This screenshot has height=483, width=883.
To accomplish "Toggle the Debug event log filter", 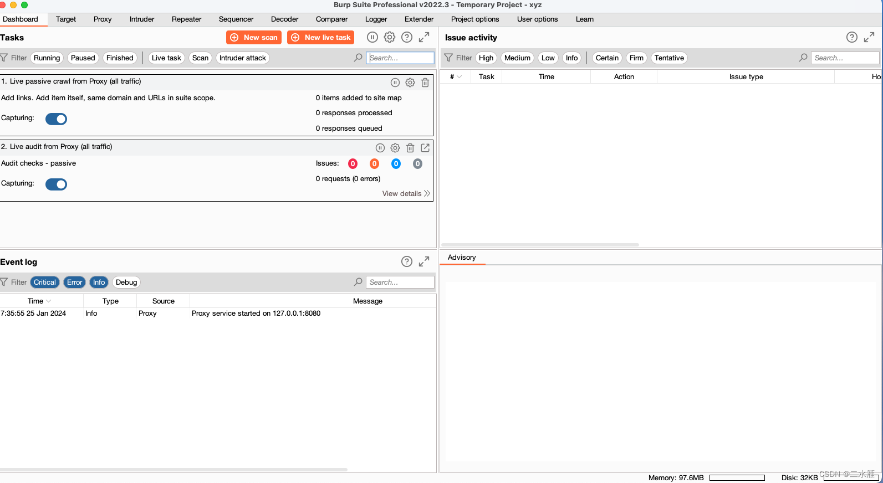I will click(126, 282).
